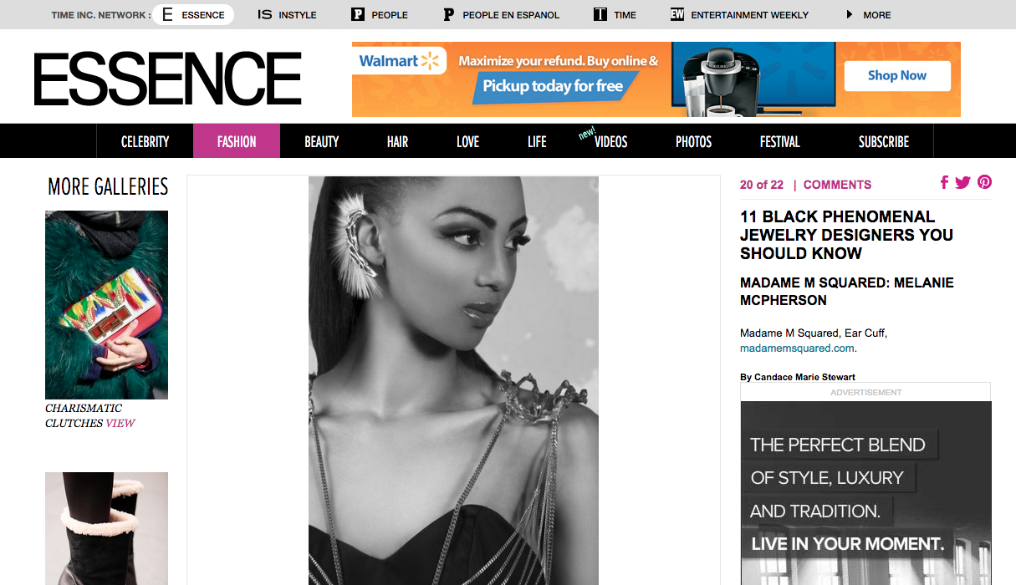Click Subscribe in navigation bar

pos(883,141)
